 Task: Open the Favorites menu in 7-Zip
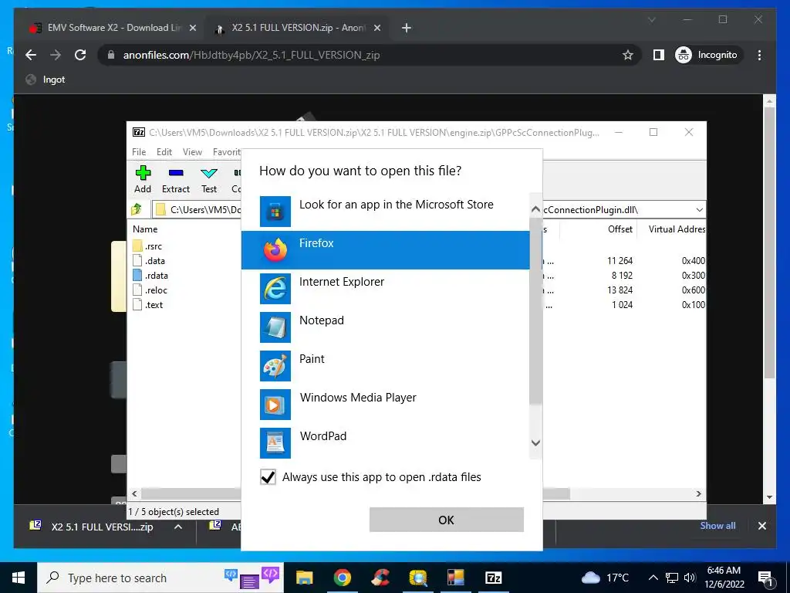tap(226, 152)
